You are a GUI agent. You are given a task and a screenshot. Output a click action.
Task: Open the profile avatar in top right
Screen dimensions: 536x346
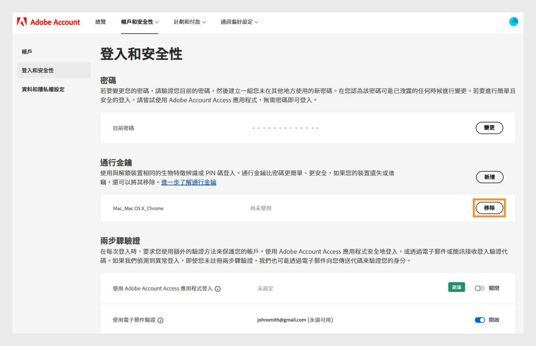[513, 22]
